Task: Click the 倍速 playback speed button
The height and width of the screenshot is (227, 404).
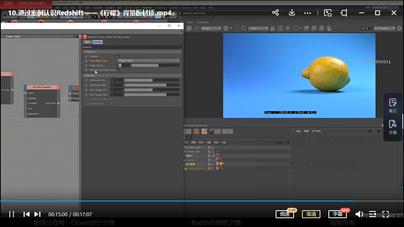Action: [x=285, y=214]
